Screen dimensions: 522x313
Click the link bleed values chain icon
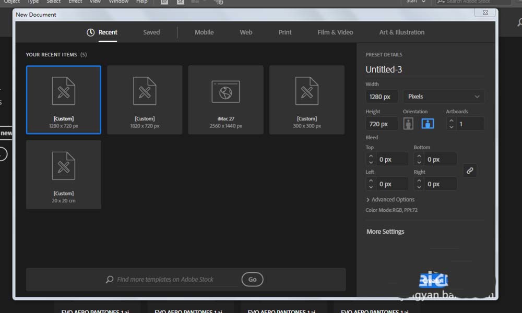469,171
